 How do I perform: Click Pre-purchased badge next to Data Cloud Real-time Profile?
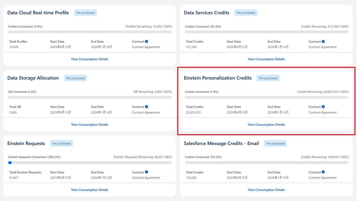tap(85, 13)
